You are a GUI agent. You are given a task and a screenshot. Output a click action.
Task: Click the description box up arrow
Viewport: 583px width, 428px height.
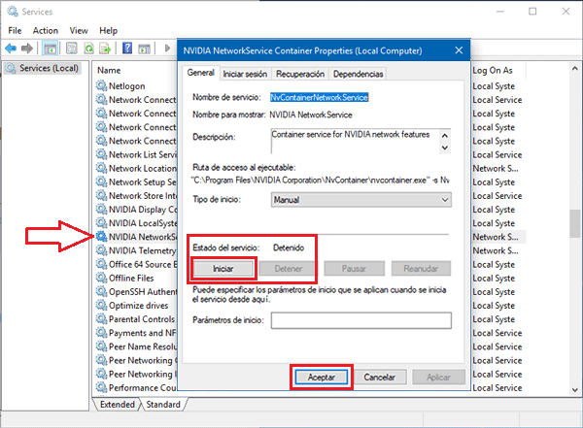[x=445, y=136]
